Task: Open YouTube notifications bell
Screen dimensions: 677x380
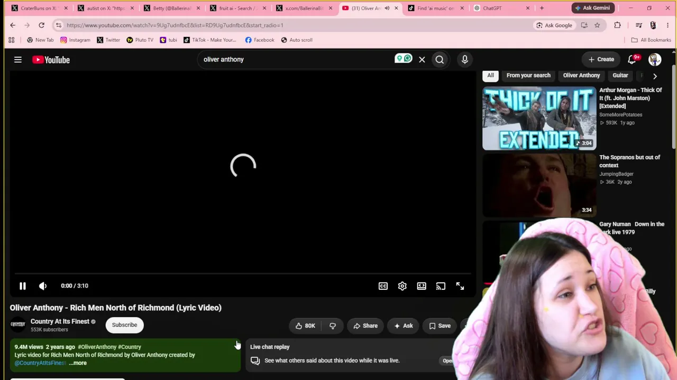Action: tap(632, 60)
